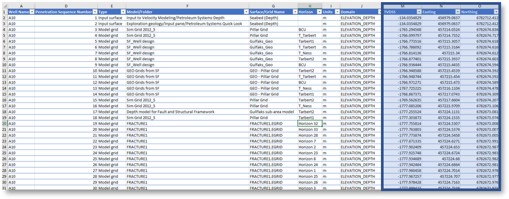Open the Surface/Grid Name filter dropdown

(x=295, y=12)
